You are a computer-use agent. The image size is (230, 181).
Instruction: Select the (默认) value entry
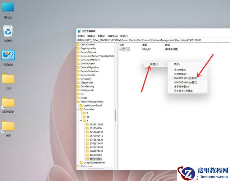click(126, 49)
